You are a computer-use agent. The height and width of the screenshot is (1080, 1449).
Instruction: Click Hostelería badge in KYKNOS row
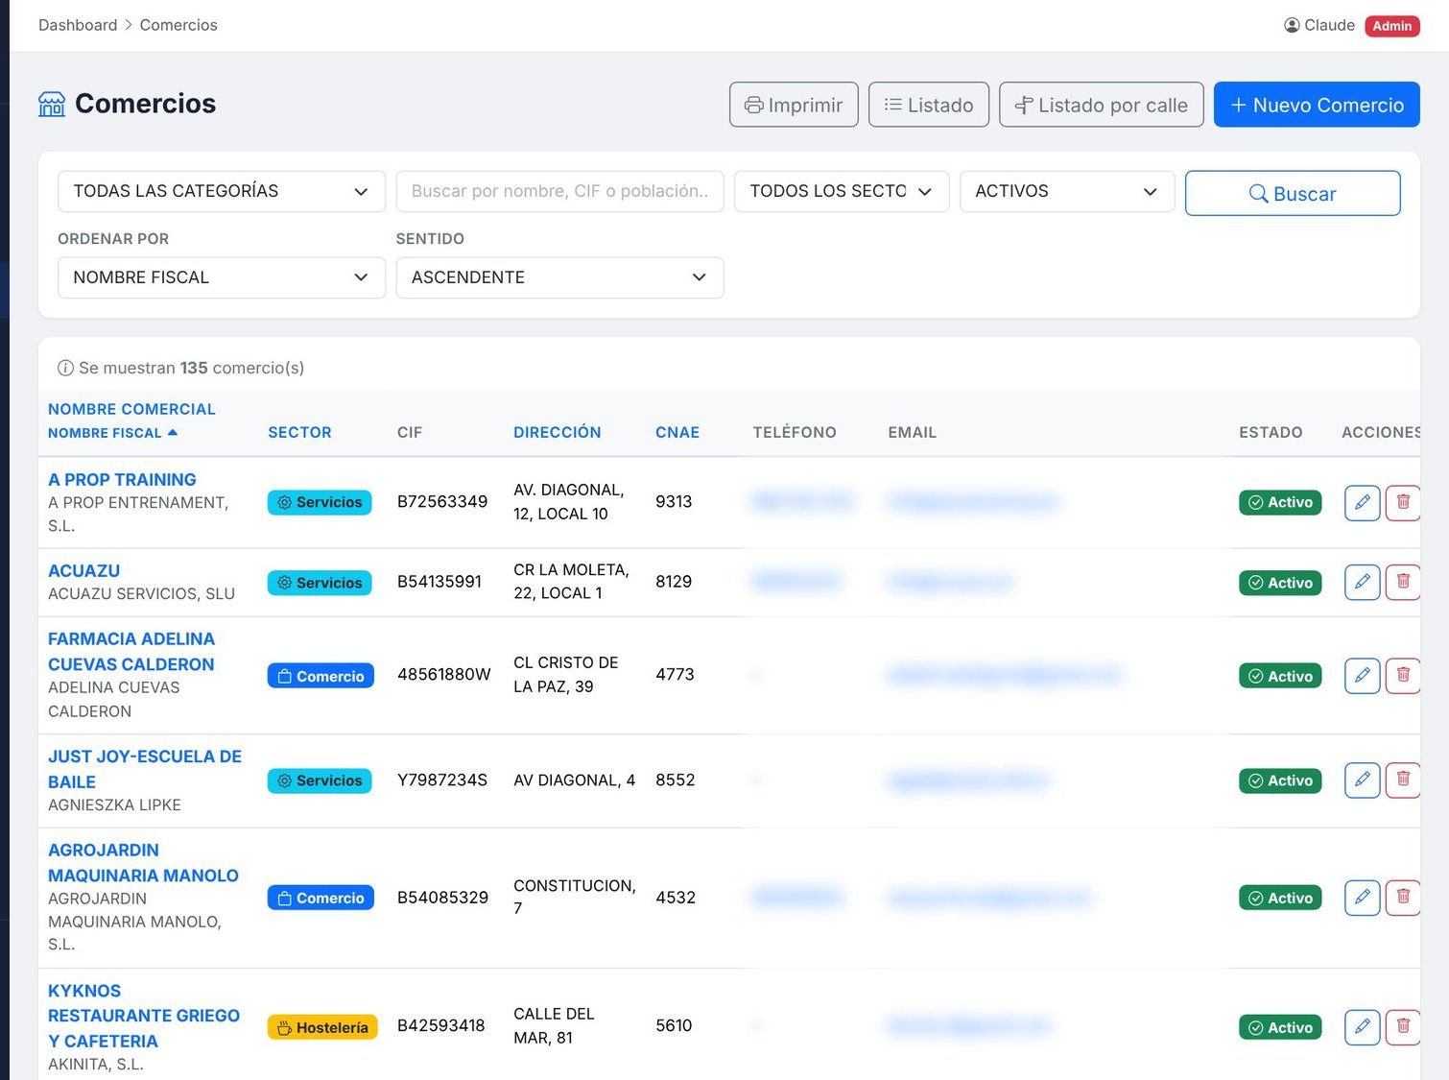coord(322,1027)
